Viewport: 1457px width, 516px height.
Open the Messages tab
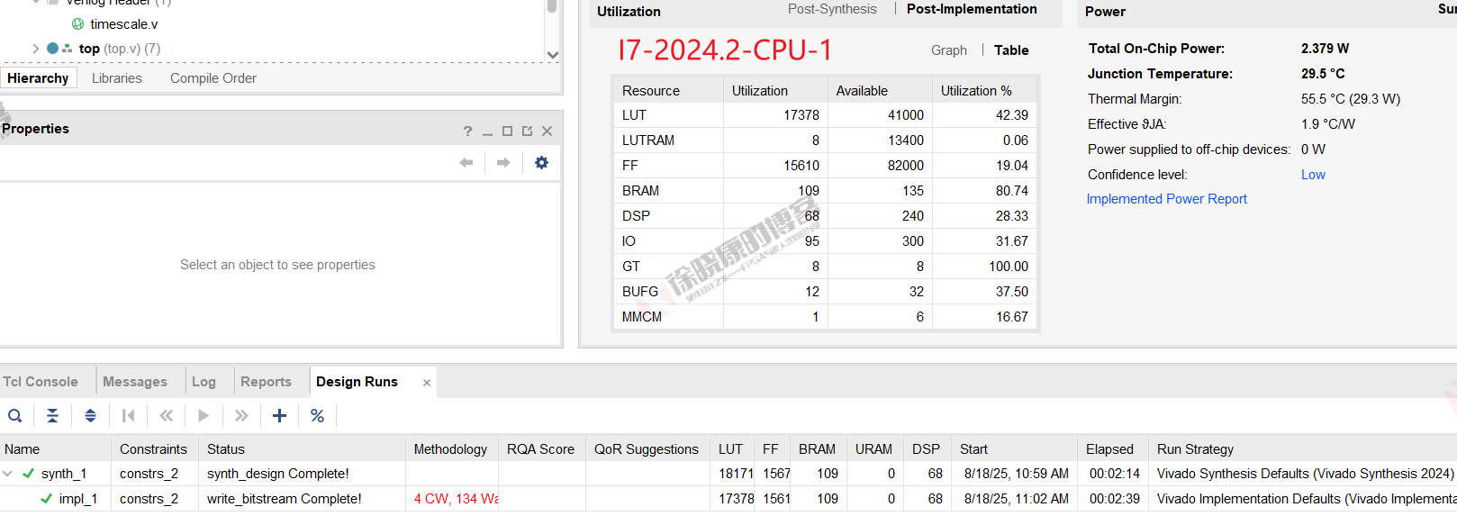[135, 382]
